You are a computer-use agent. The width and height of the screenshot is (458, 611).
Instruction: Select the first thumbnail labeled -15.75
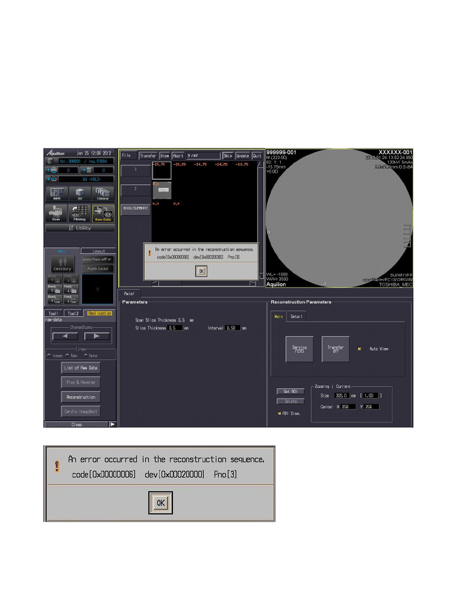tap(161, 171)
